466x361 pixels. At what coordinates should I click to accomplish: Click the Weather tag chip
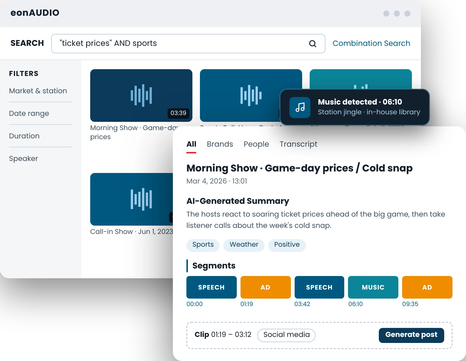[244, 245]
